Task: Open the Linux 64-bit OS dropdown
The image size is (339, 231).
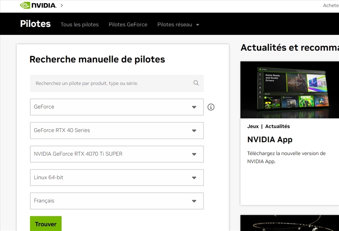Action: pyautogui.click(x=117, y=177)
